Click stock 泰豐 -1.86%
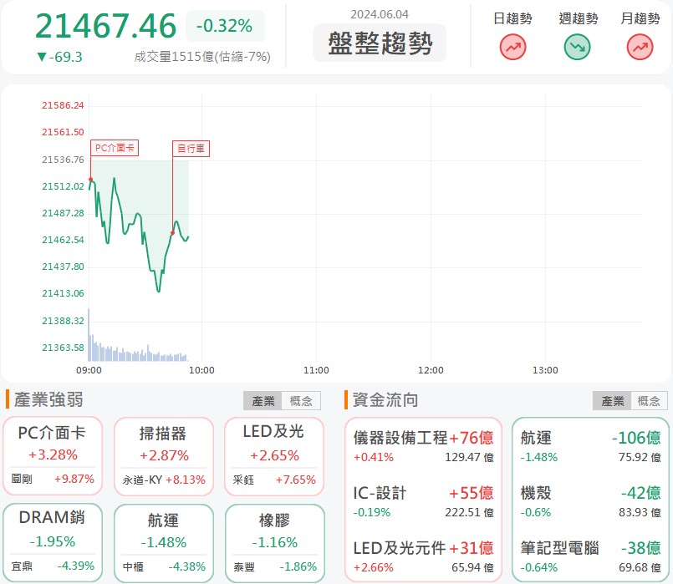Viewport: 673px width, 584px height. 275,566
